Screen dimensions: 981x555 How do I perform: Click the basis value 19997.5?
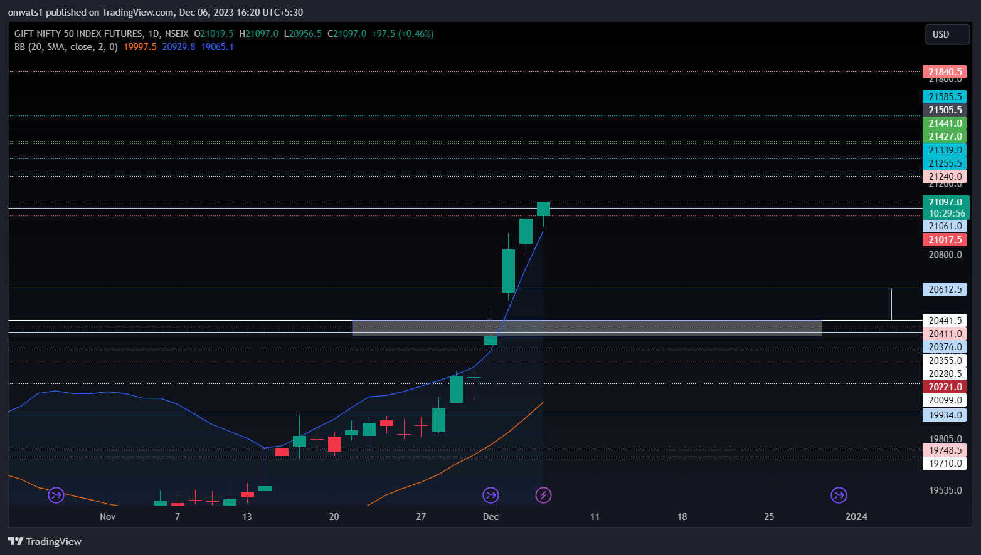(140, 47)
